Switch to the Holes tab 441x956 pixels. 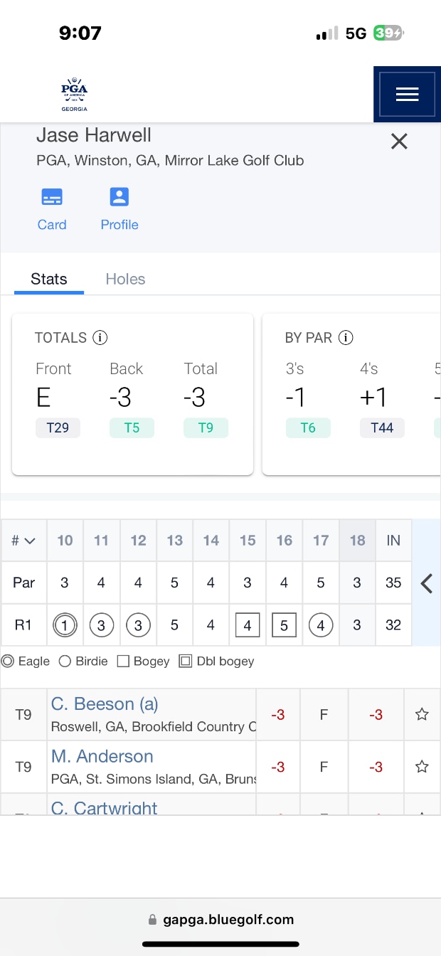click(x=125, y=279)
